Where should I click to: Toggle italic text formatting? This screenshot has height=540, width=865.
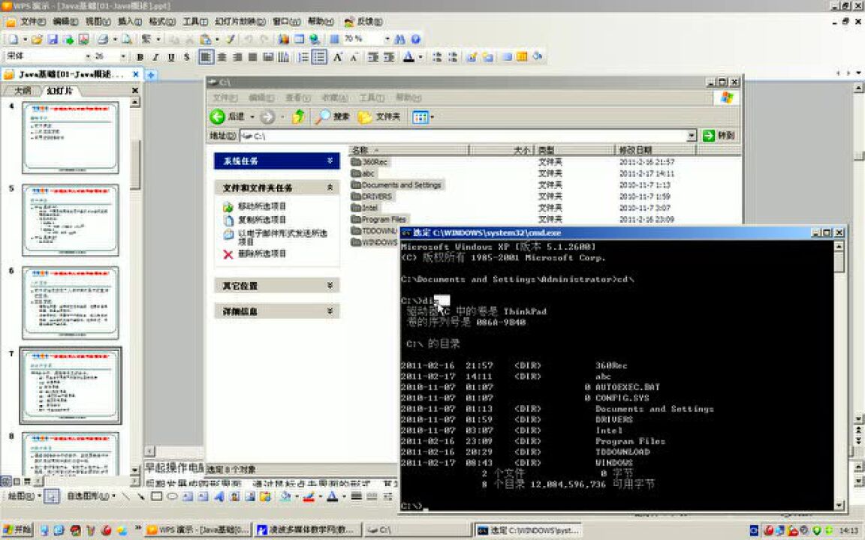point(155,57)
